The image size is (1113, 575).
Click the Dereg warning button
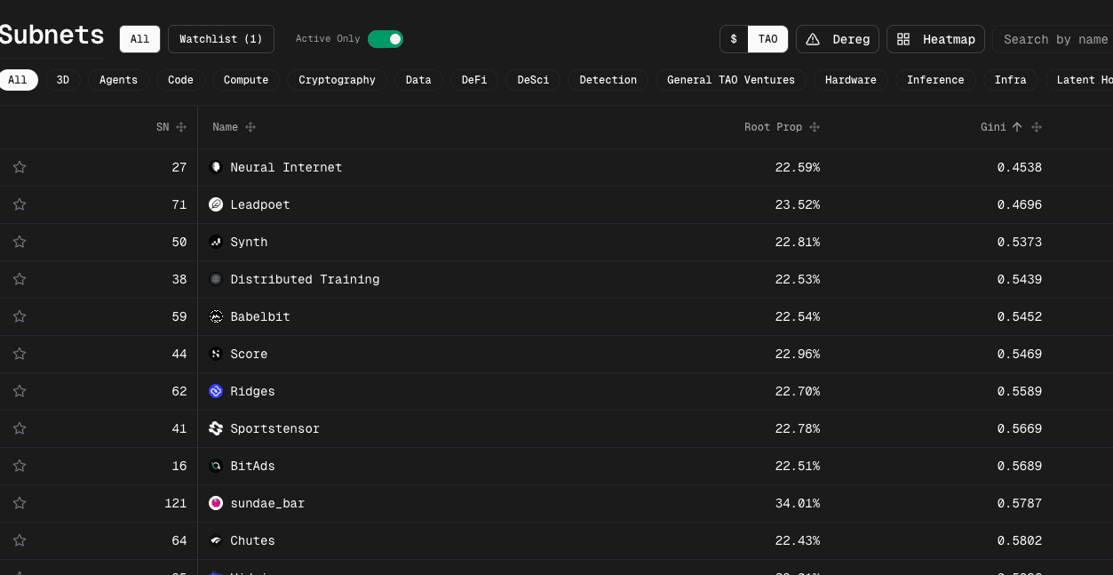pyautogui.click(x=838, y=39)
